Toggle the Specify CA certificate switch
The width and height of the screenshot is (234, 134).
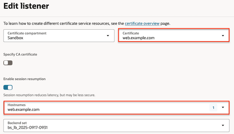click(8, 63)
